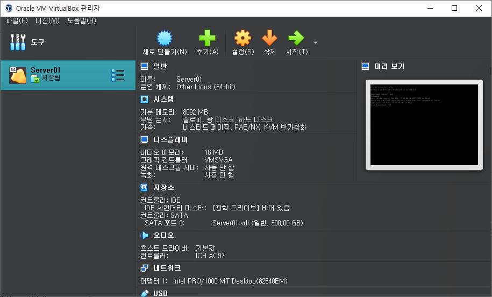Click the 저장됨 saved-state icon
Viewport: 492px width, 297px height.
[35, 79]
